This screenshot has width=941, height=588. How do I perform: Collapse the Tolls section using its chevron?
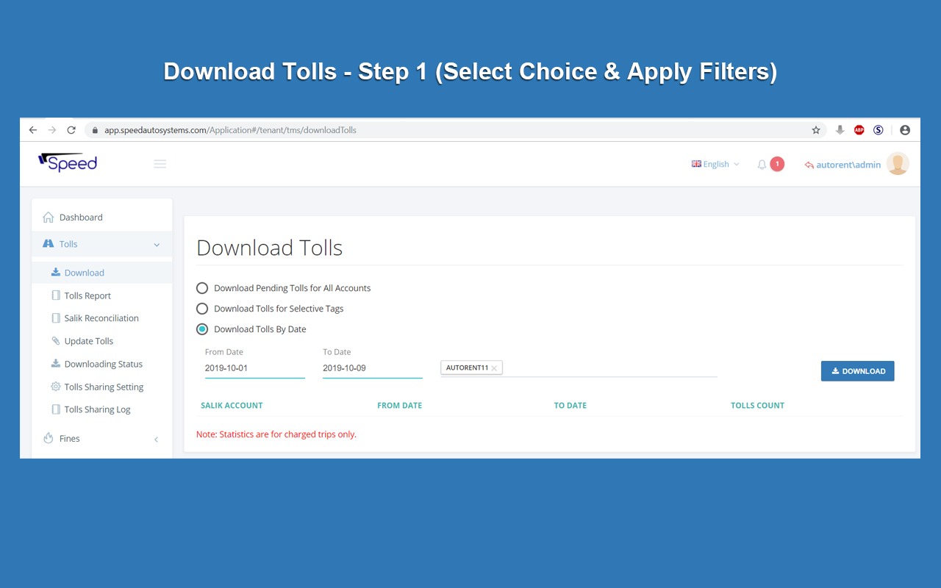pos(156,243)
